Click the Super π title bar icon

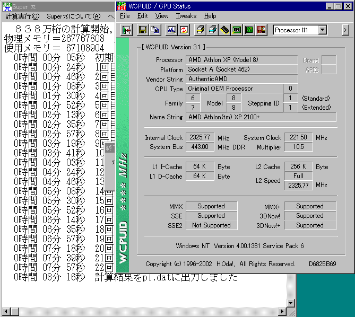(7, 7)
